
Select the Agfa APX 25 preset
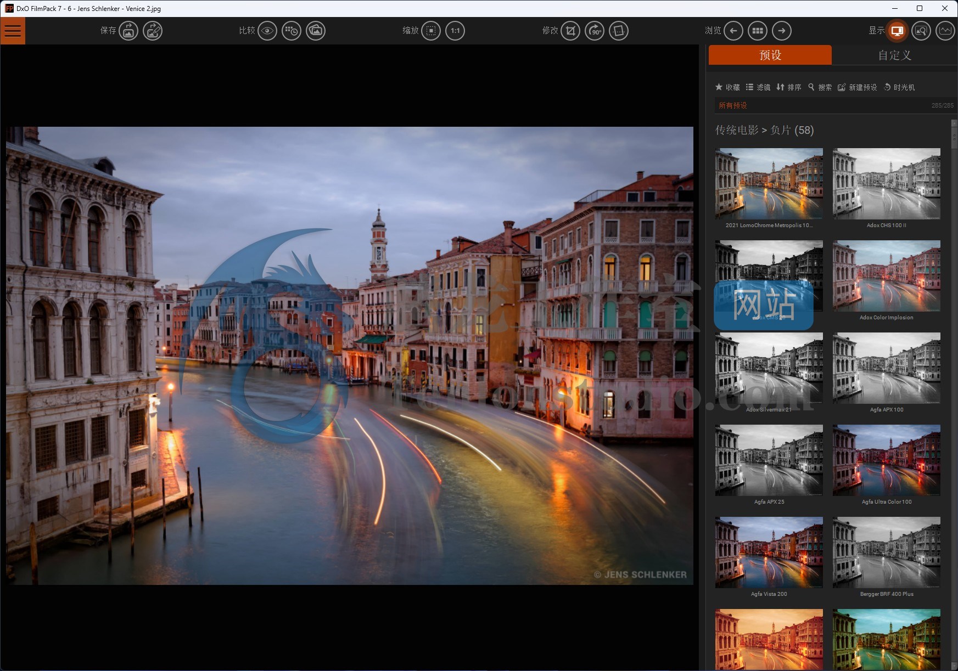[769, 460]
